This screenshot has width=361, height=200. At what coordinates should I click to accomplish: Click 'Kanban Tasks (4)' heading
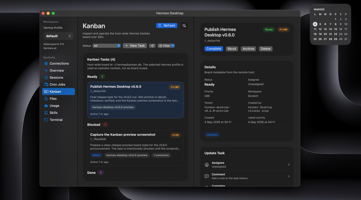pos(101,59)
